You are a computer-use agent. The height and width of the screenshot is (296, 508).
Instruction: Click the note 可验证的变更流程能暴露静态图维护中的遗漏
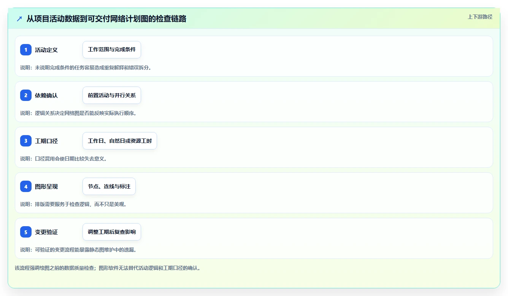(x=78, y=250)
